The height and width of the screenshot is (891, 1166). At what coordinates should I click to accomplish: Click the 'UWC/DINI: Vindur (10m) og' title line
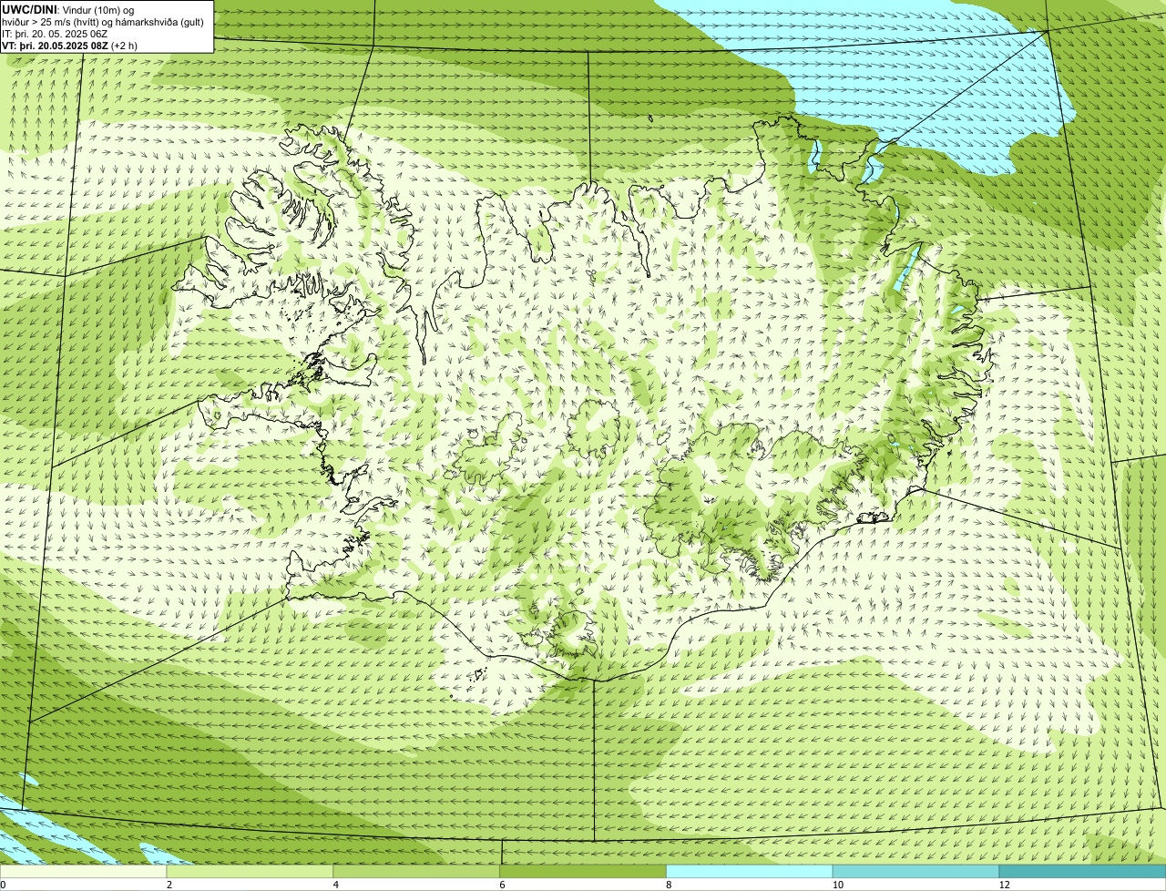point(68,9)
